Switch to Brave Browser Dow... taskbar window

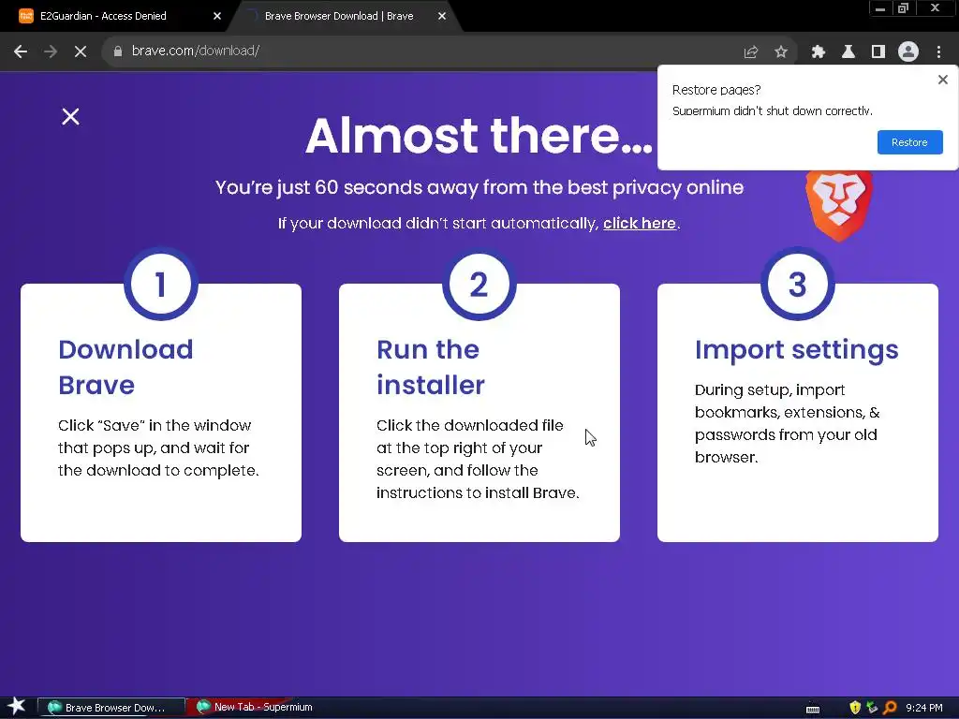point(111,708)
